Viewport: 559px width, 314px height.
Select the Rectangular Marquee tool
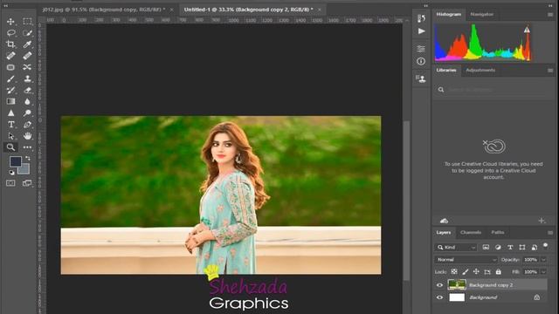[27, 21]
